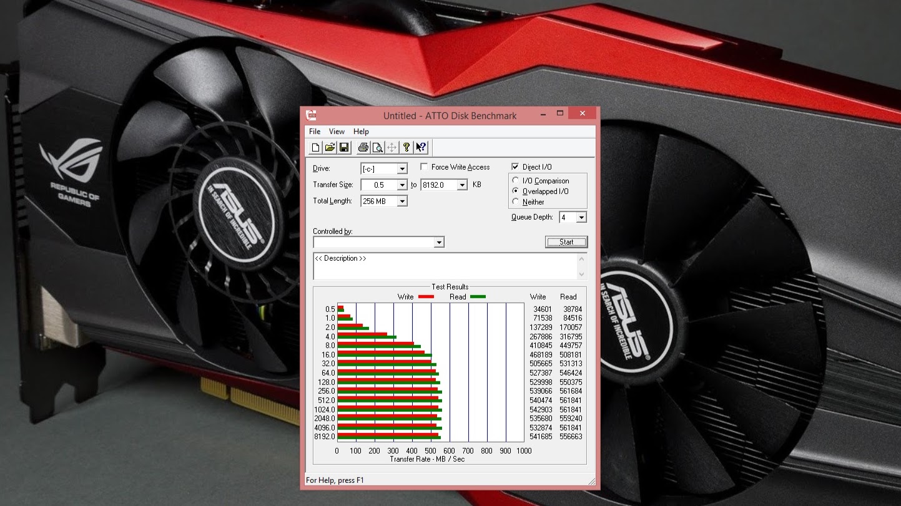Click the write value 410845
The height and width of the screenshot is (506, 901).
(541, 346)
